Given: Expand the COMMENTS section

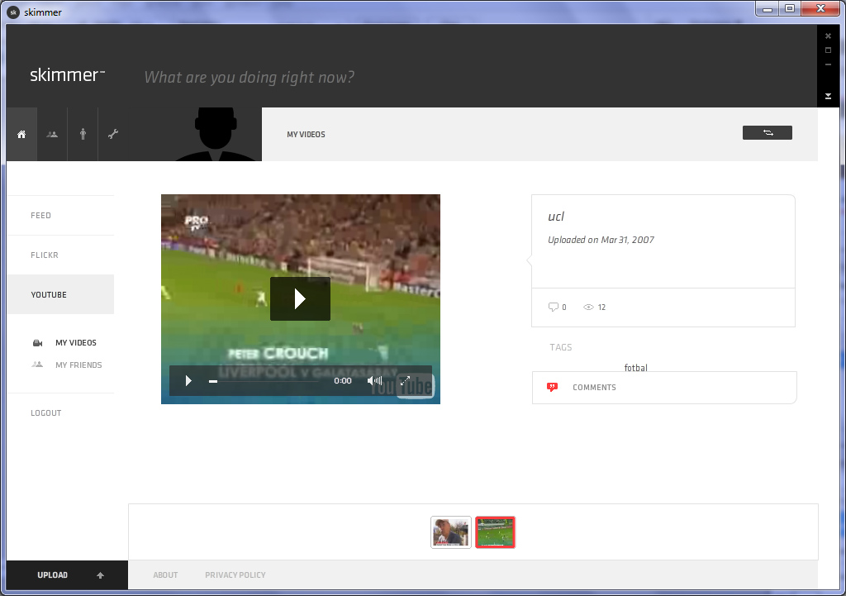Looking at the screenshot, I should tap(664, 388).
